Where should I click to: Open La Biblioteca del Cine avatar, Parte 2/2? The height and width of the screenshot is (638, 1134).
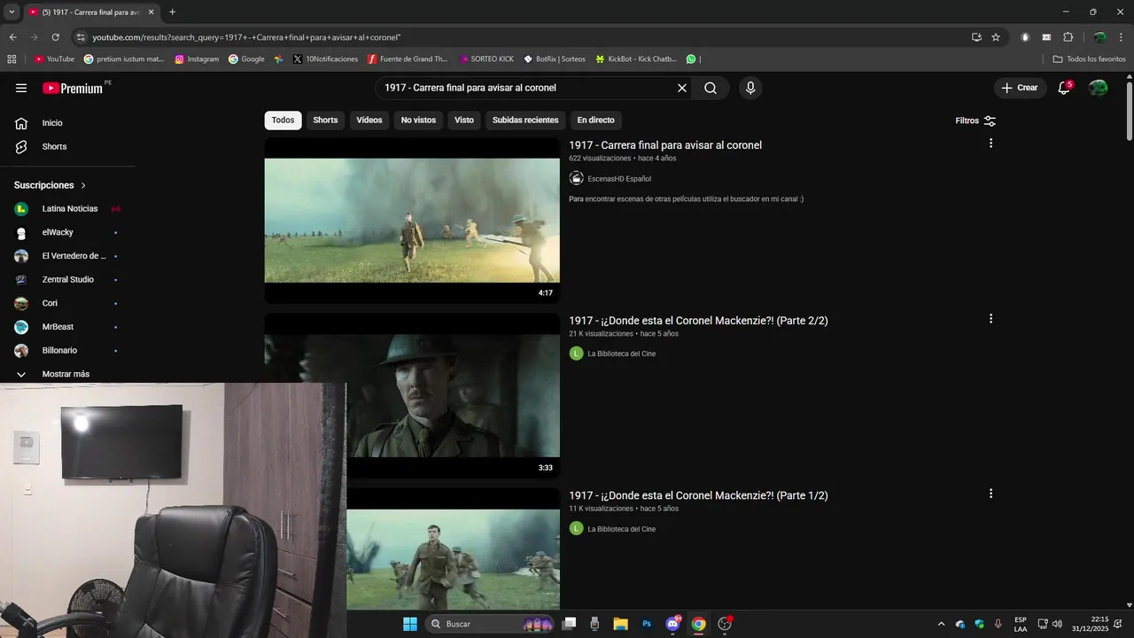(x=576, y=354)
